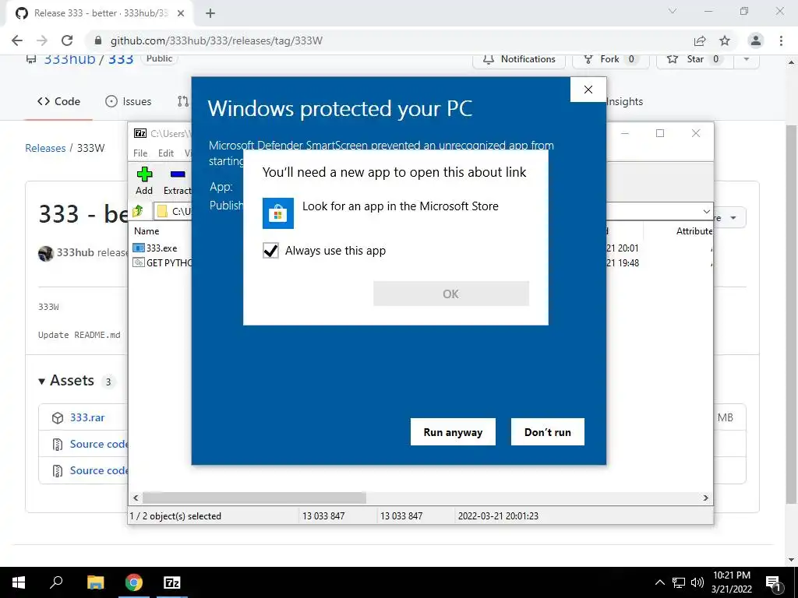The image size is (798, 598).
Task: Collapse the Assets section triangle
Action: point(42,381)
